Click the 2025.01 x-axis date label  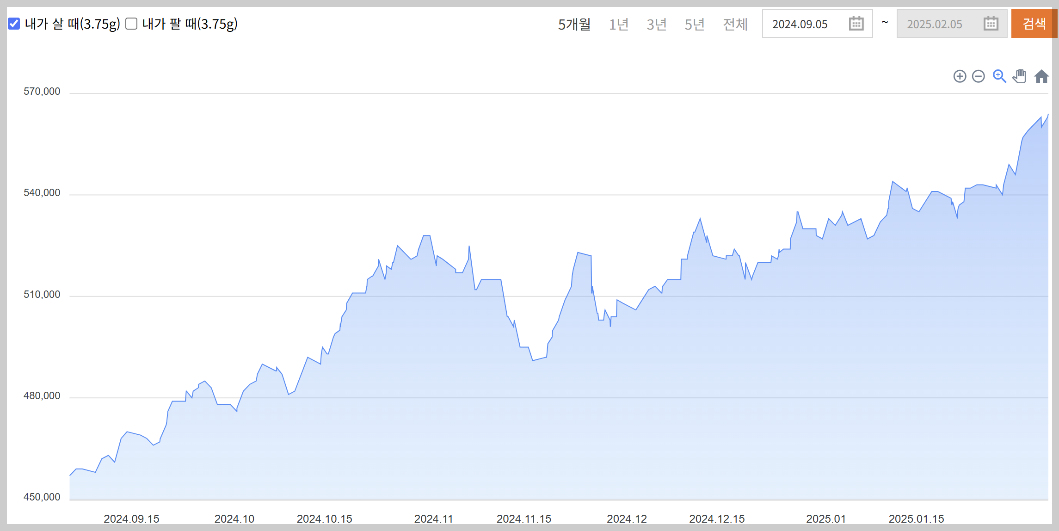[826, 519]
